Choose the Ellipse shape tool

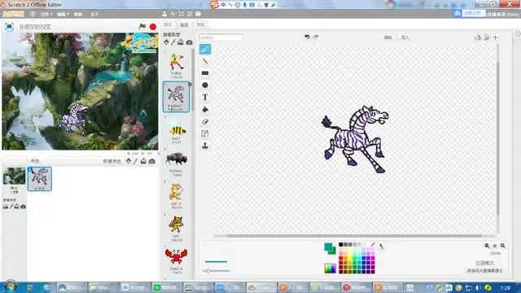point(205,85)
